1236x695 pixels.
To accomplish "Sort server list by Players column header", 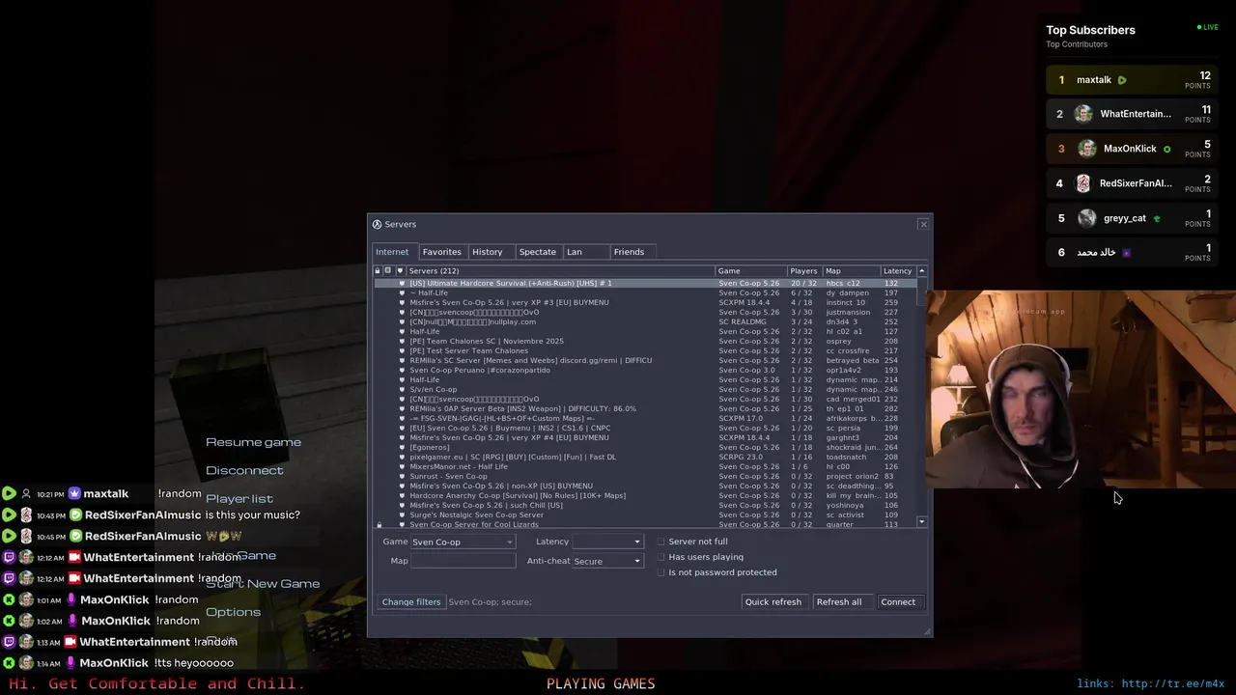I will tap(803, 271).
